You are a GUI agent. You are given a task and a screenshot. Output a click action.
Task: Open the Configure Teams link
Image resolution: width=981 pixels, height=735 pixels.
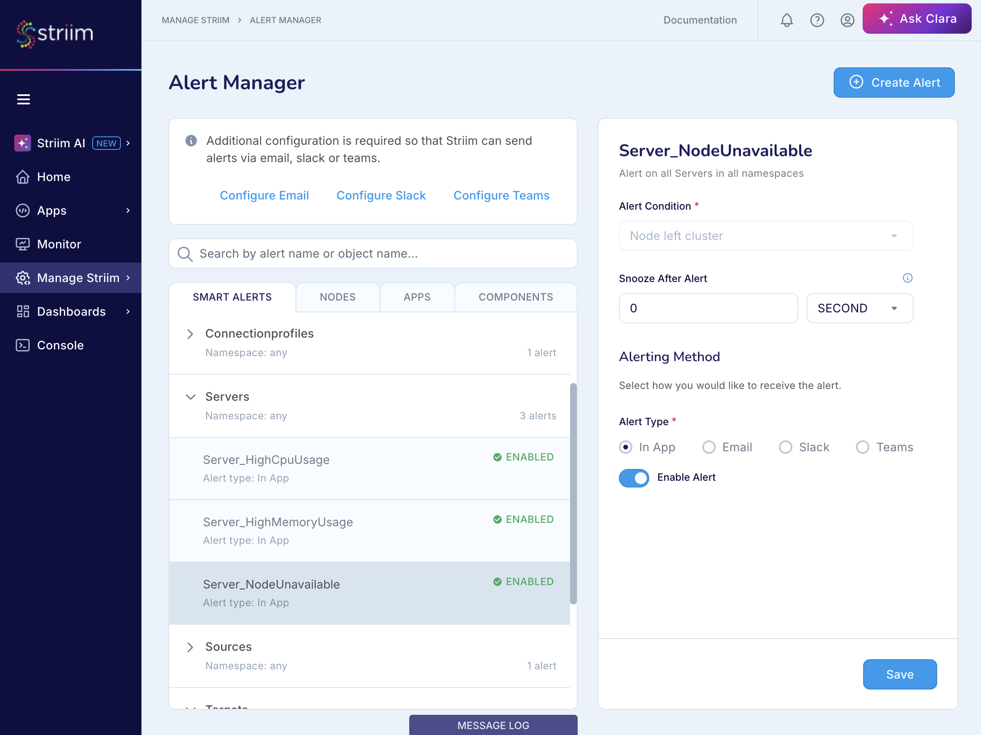click(x=501, y=195)
